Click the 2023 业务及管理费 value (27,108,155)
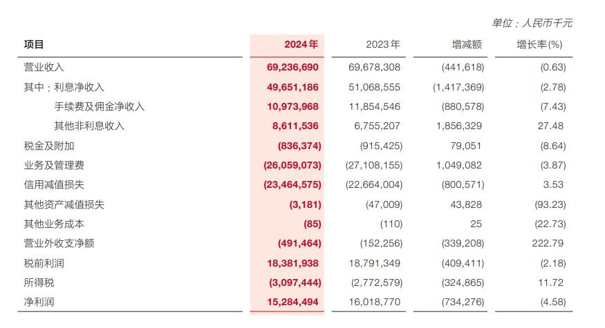 [x=373, y=166]
